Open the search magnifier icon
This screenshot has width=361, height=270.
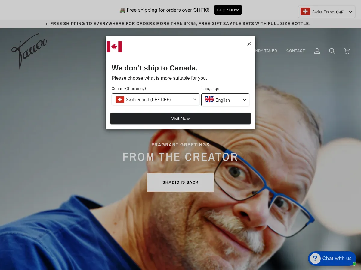point(332,51)
